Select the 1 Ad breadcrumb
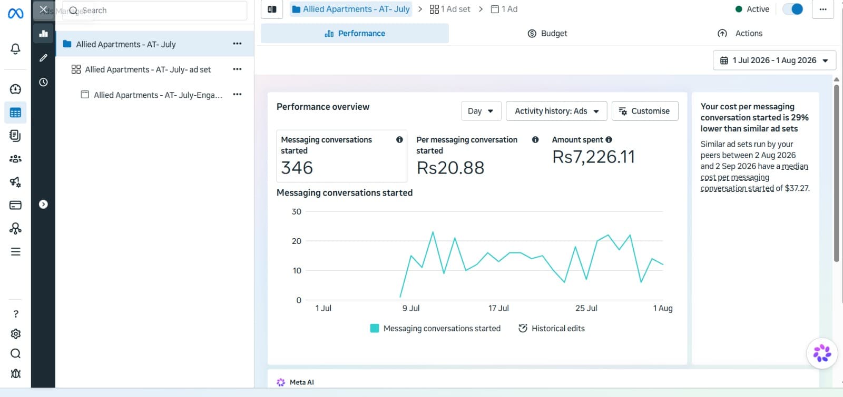843x397 pixels. point(504,9)
